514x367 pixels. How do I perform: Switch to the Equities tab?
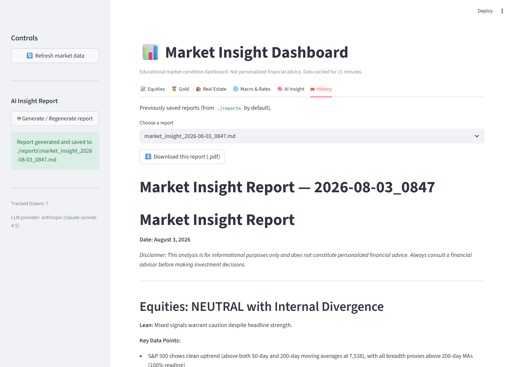153,89
